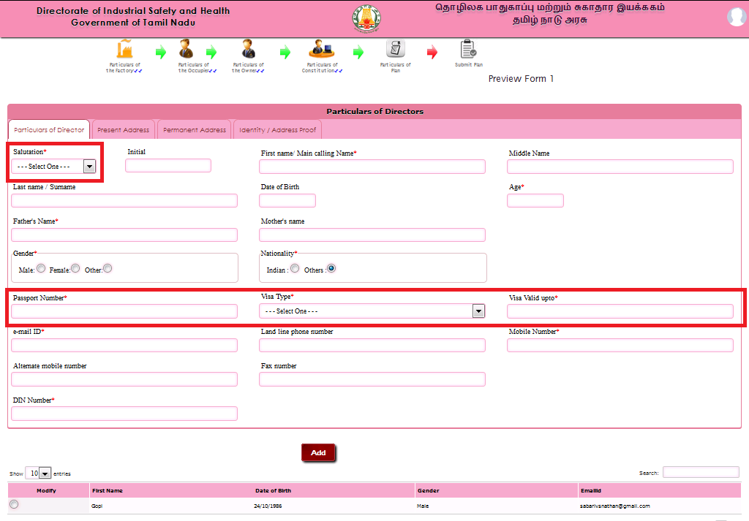Click the Land line phone number field
The image size is (749, 521).
(x=372, y=345)
